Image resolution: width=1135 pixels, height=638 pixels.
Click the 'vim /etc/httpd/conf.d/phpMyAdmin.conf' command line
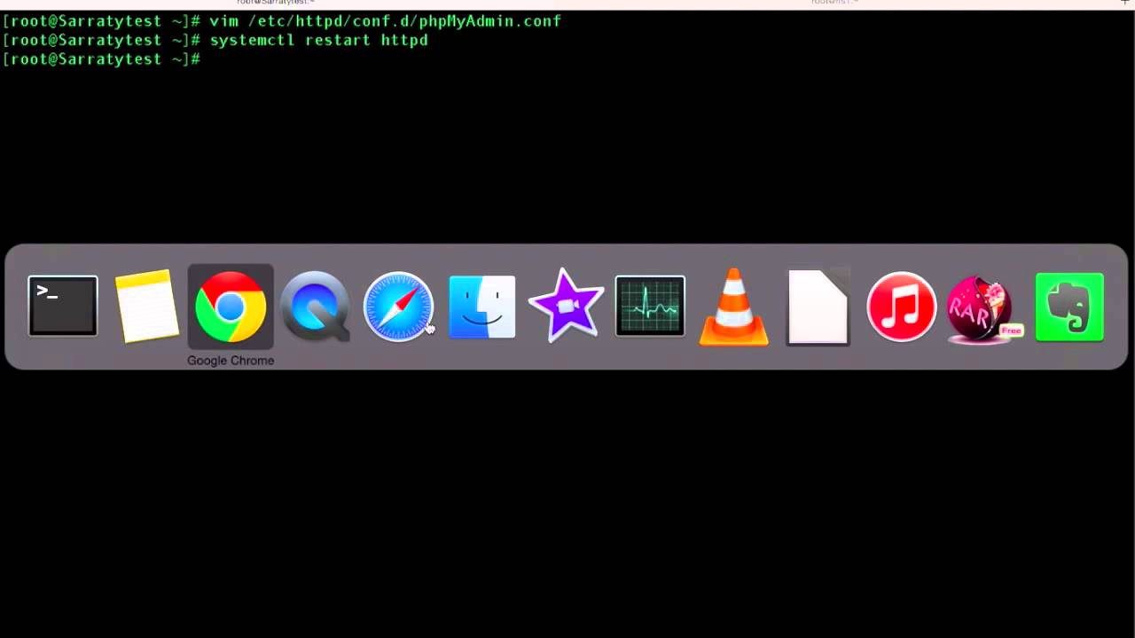(x=386, y=20)
